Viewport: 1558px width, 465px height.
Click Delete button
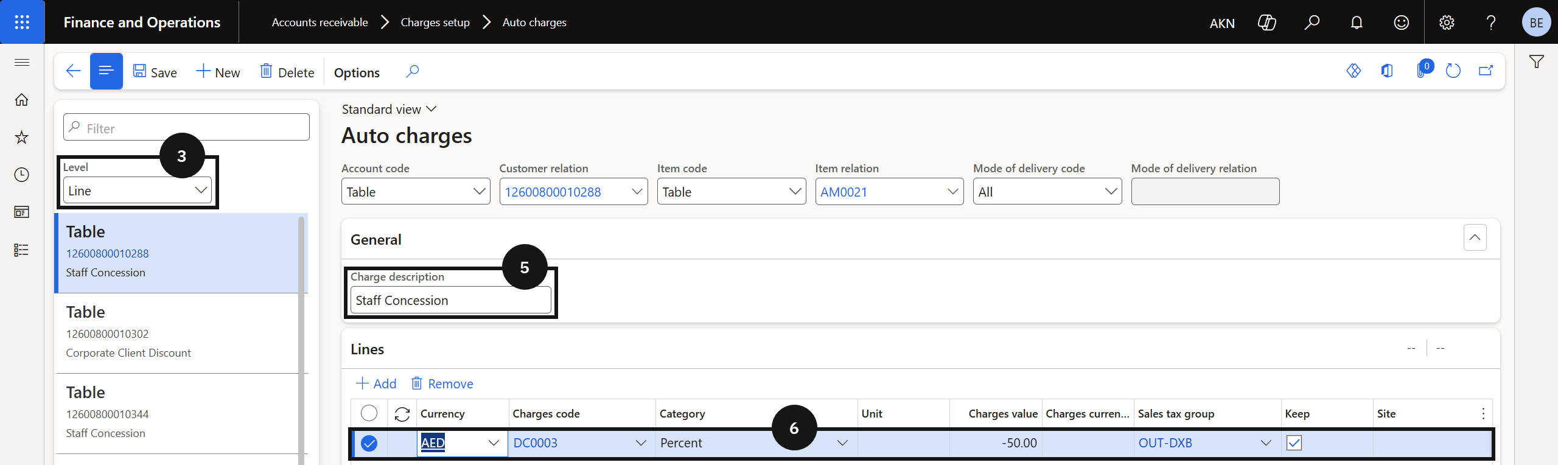(x=287, y=72)
